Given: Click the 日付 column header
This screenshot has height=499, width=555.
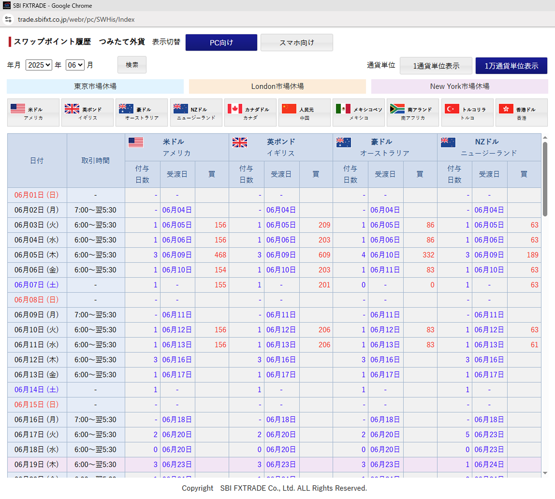Looking at the screenshot, I should [x=37, y=160].
